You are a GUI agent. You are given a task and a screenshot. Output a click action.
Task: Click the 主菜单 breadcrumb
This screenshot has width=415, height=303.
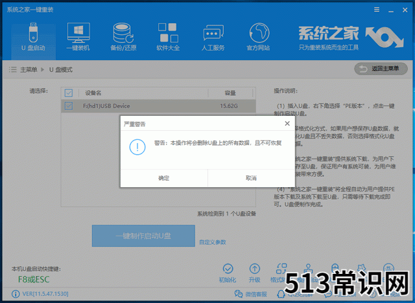click(x=29, y=70)
